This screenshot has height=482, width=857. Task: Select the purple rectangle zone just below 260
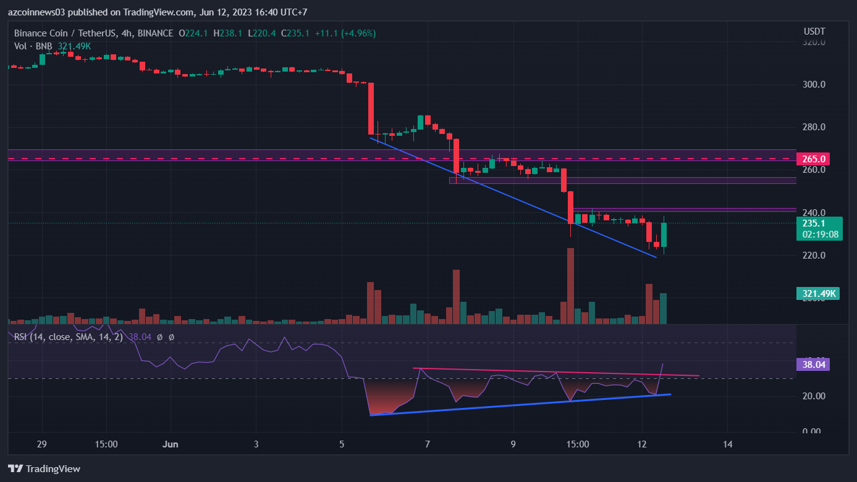[x=623, y=180]
